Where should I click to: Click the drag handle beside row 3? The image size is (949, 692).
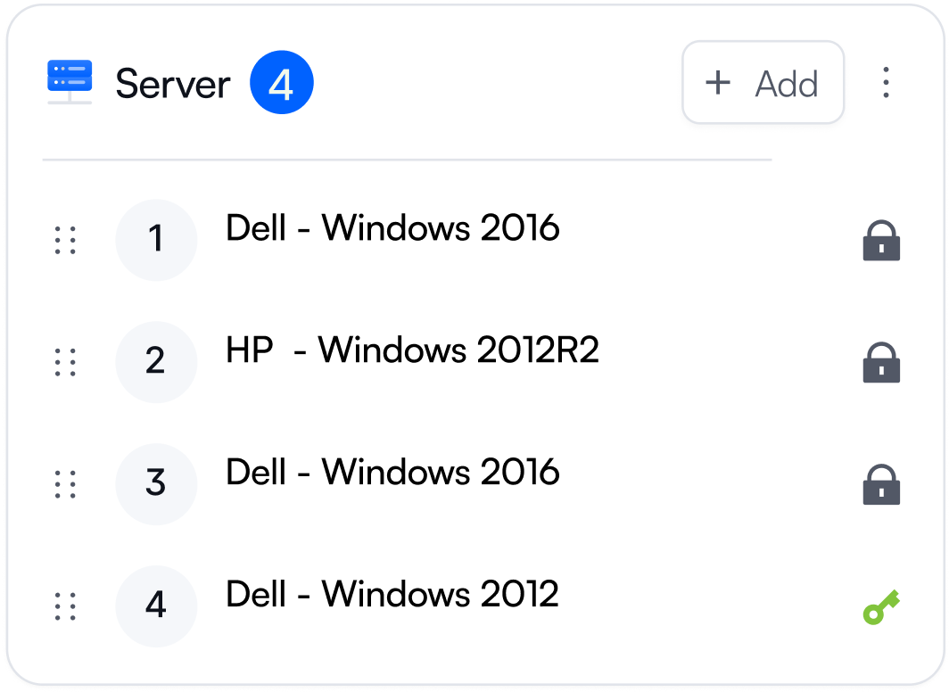coord(65,484)
